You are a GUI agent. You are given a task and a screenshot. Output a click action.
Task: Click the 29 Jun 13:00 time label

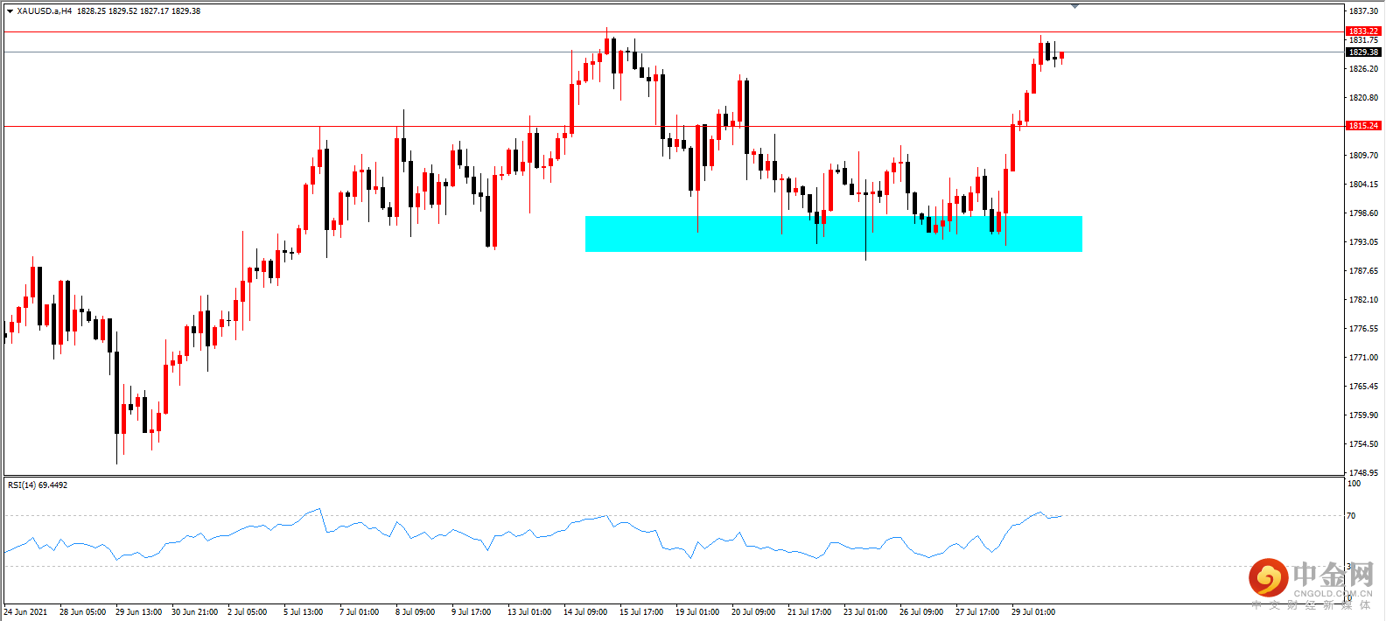[x=138, y=612]
